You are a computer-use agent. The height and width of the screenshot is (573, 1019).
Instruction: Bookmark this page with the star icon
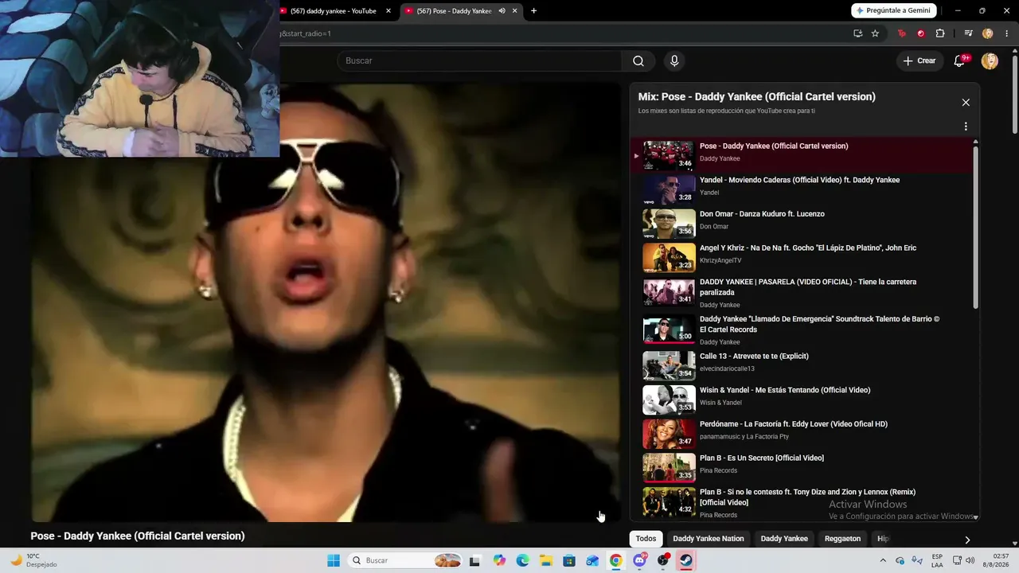[x=875, y=33]
